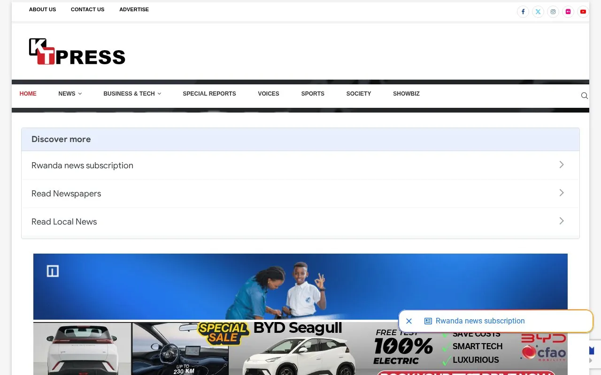The width and height of the screenshot is (601, 375).
Task: Open the Voices section
Action: pos(269,94)
